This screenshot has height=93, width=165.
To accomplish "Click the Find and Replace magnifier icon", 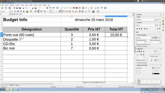I will click(x=47, y=8).
